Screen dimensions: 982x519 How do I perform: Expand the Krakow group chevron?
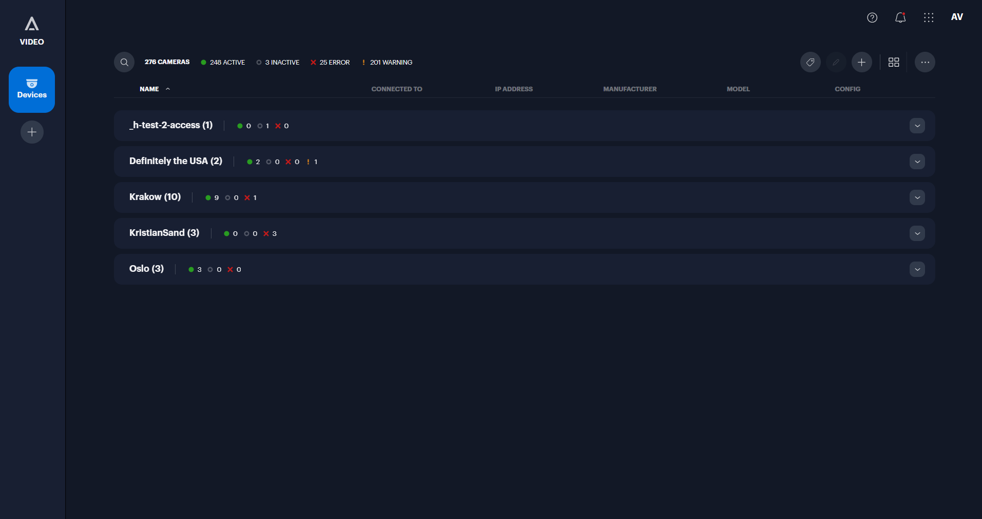tap(917, 197)
